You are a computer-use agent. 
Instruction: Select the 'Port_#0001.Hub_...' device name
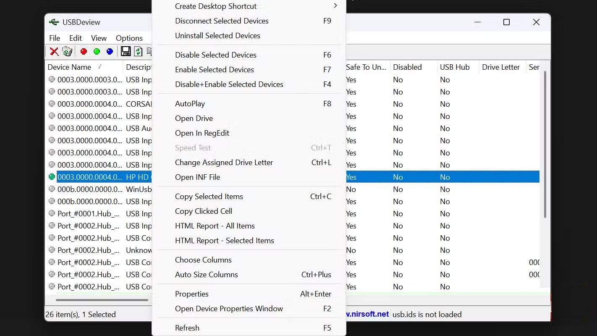tap(88, 214)
